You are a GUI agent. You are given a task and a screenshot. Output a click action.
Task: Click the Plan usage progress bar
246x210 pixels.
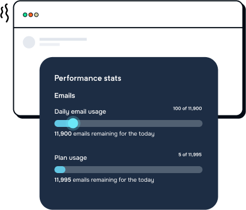pos(128,170)
